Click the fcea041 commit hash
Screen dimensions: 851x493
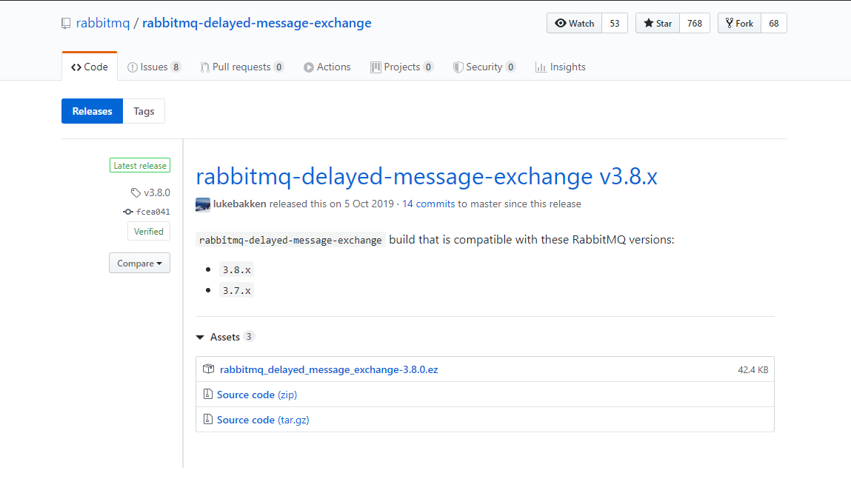(x=153, y=212)
